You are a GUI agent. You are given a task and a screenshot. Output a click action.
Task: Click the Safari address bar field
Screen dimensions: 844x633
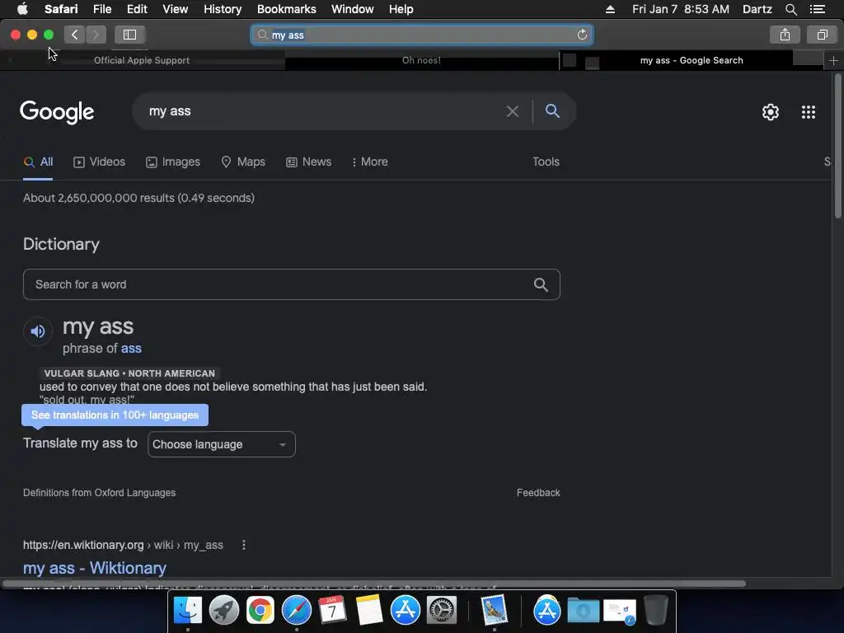(x=422, y=35)
